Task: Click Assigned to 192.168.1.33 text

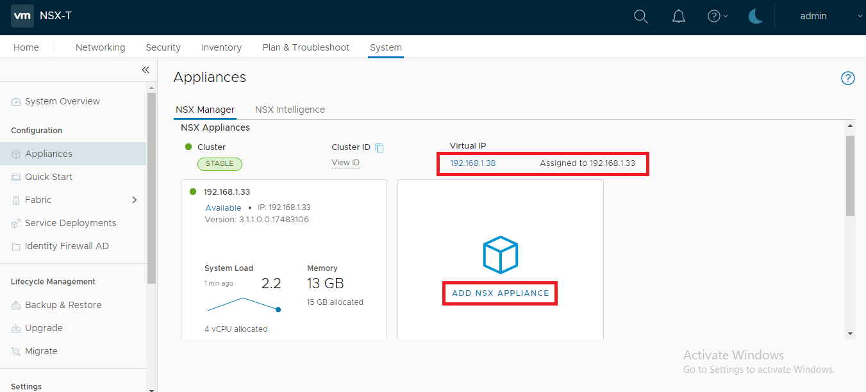Action: (x=587, y=163)
